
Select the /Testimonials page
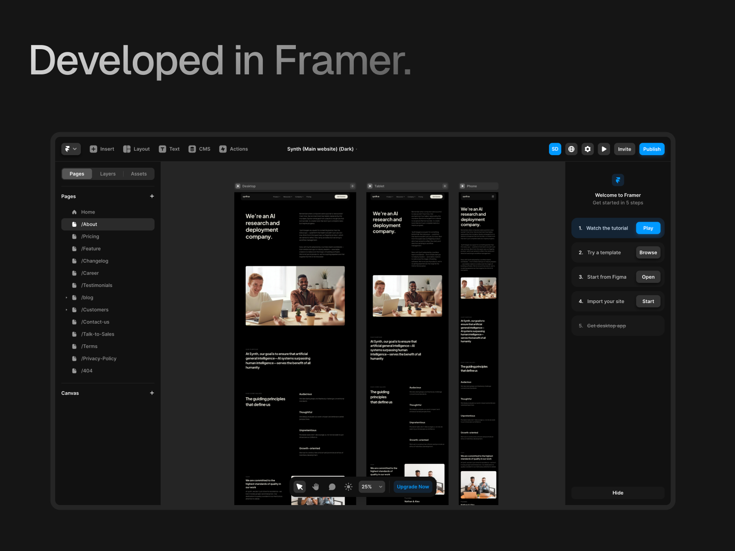pos(108,285)
